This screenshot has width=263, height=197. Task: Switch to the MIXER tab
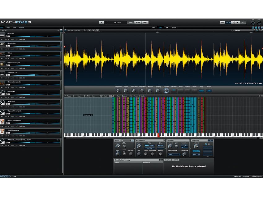(138, 23)
